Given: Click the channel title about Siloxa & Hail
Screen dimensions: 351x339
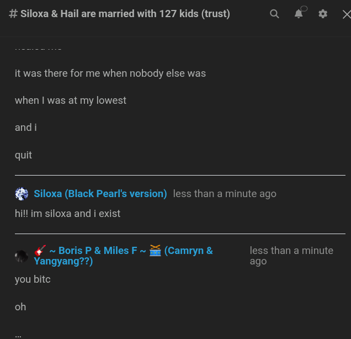Looking at the screenshot, I should coord(125,14).
